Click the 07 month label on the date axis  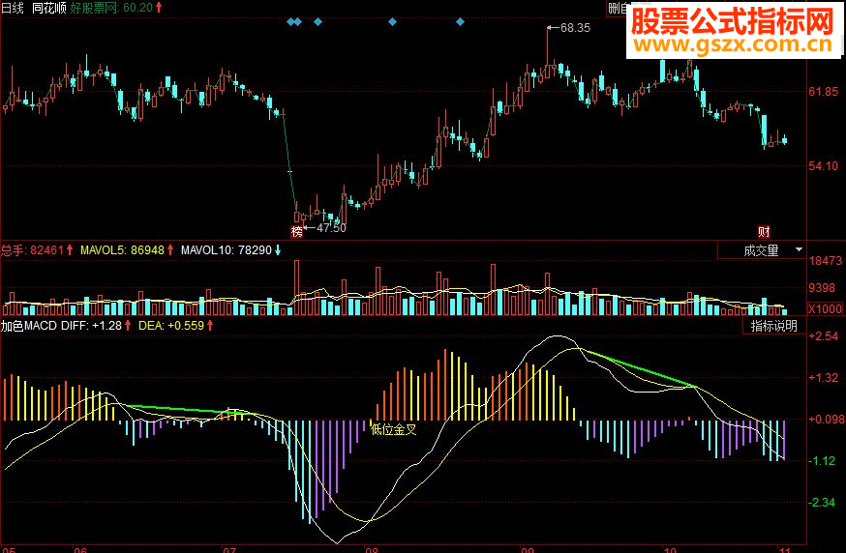pos(228,549)
